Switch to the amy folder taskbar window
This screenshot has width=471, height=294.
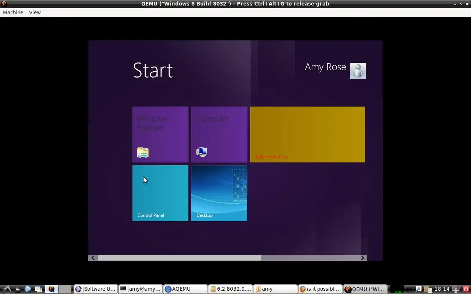pyautogui.click(x=275, y=289)
